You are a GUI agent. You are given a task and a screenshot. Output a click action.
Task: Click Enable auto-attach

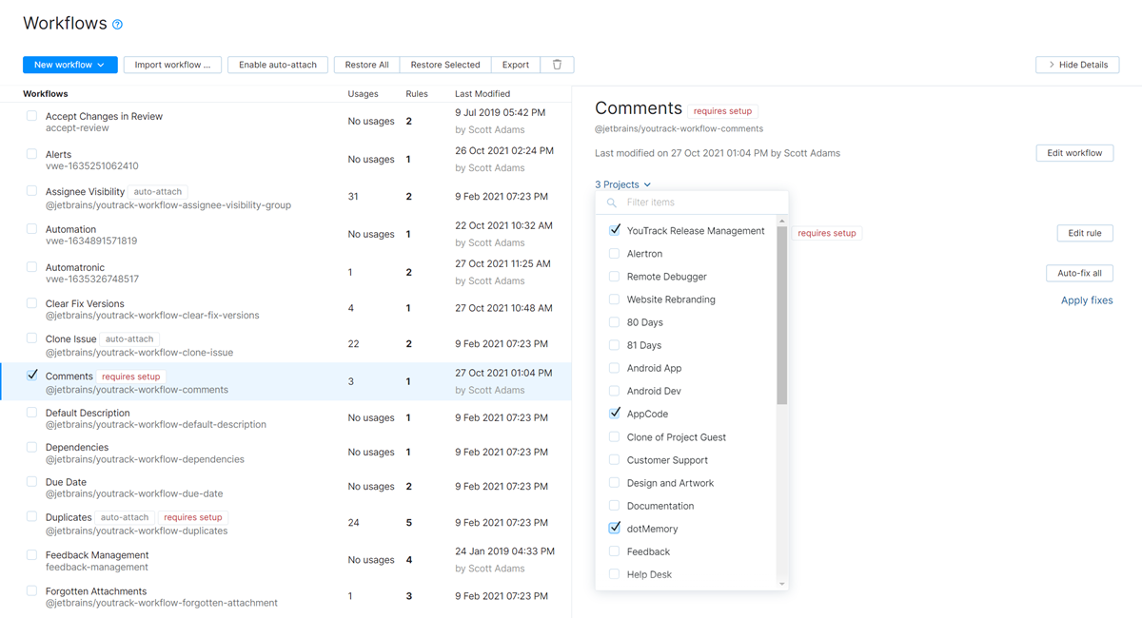coord(278,64)
